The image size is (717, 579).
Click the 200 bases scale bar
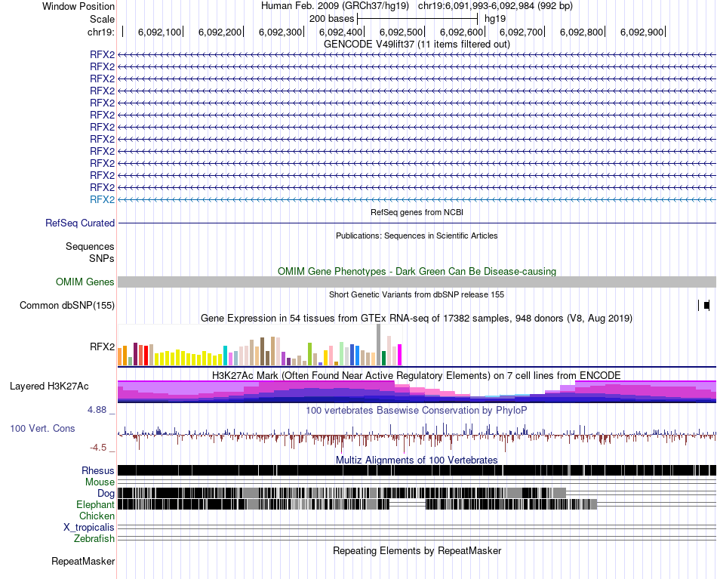coord(417,19)
